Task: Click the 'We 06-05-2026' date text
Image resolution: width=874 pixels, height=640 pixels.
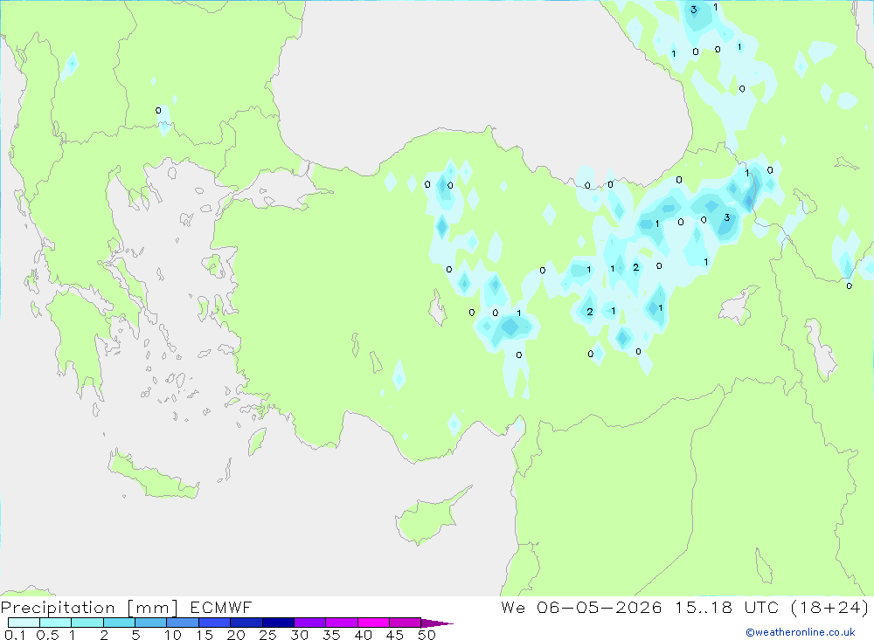Action: [x=581, y=608]
